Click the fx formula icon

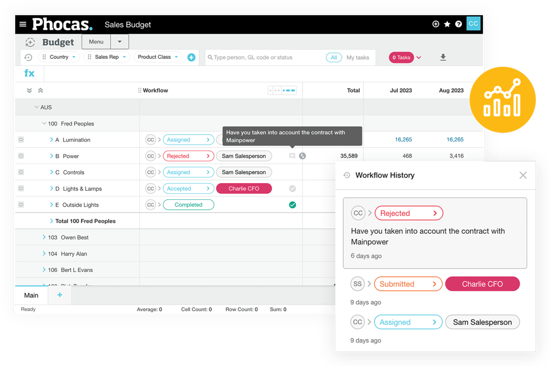pos(29,73)
